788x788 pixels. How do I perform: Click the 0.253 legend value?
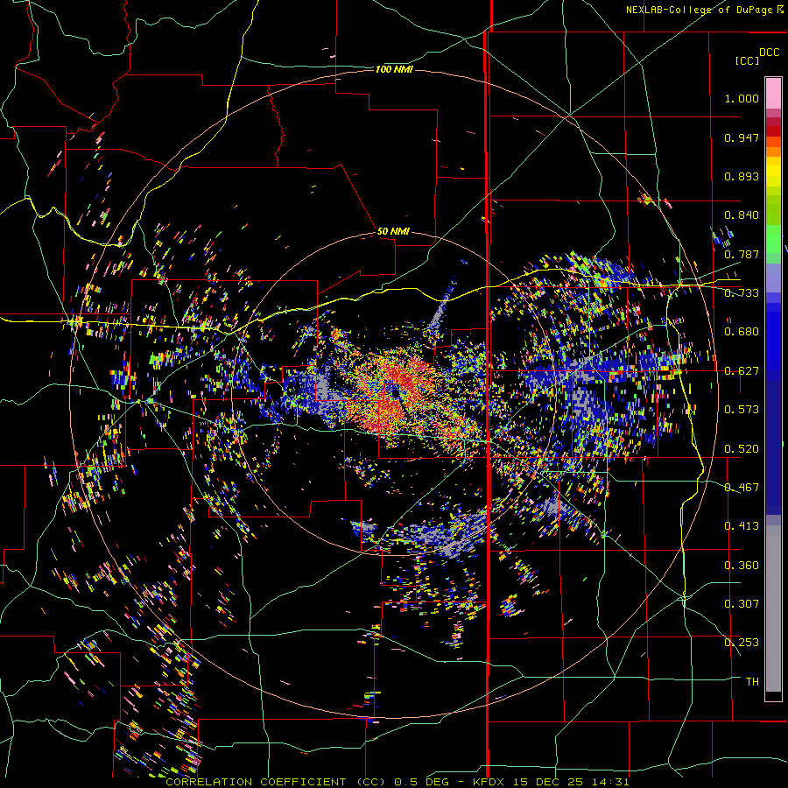[x=742, y=643]
